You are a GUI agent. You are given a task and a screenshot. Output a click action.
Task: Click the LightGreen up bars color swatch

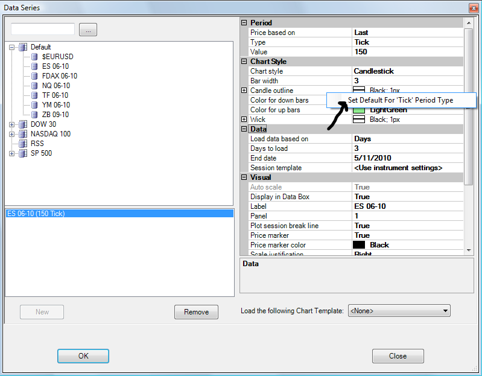pos(359,110)
